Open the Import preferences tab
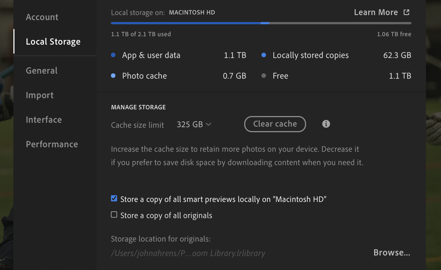Screen dimensions: 441x270 (40, 95)
